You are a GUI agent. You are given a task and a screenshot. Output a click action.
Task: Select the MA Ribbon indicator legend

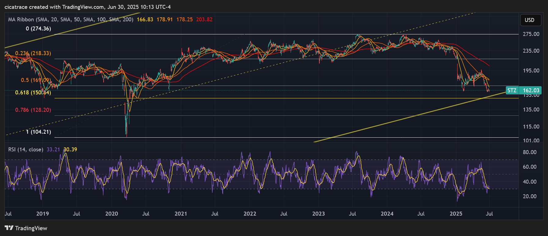[71, 19]
